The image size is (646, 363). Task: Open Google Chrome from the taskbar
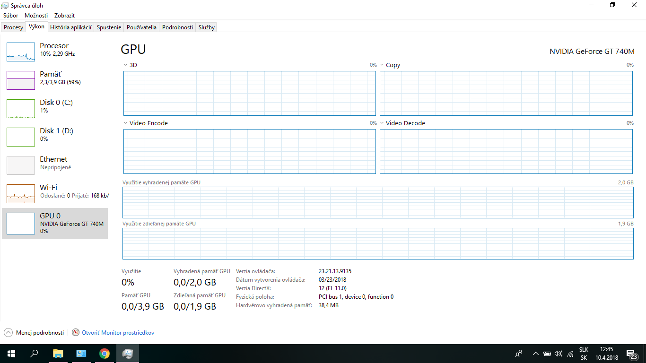pyautogui.click(x=105, y=353)
